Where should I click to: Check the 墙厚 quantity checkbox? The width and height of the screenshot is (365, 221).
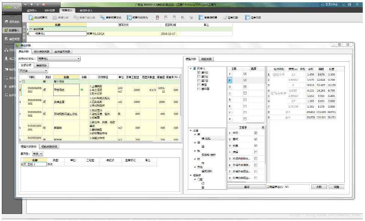tap(256, 152)
